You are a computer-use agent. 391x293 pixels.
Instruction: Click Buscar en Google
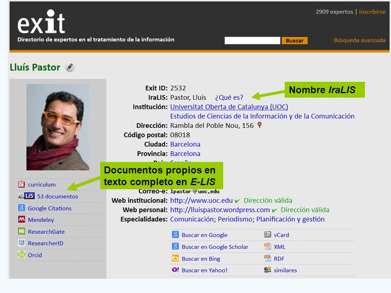(204, 235)
